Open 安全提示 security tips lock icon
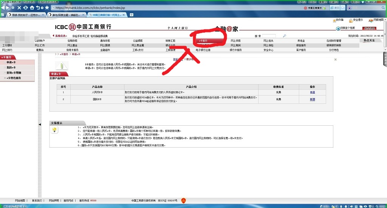The width and height of the screenshot is (387, 208). [x=356, y=20]
